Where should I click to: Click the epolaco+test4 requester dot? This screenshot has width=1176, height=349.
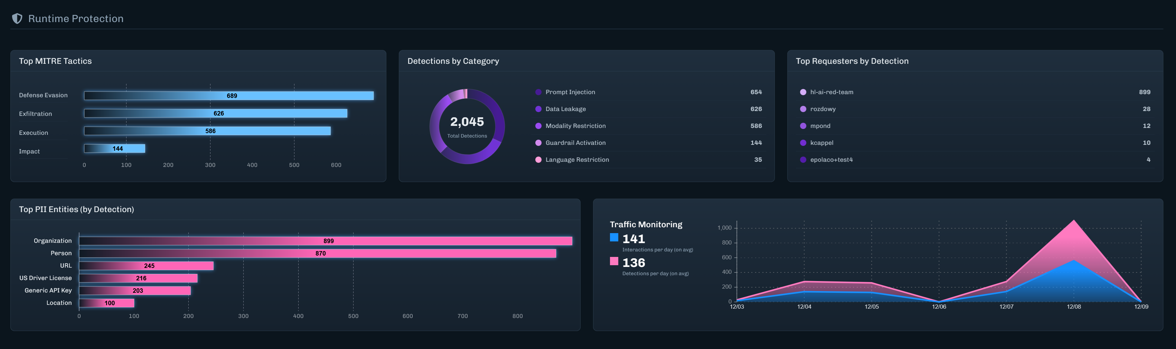coord(803,159)
